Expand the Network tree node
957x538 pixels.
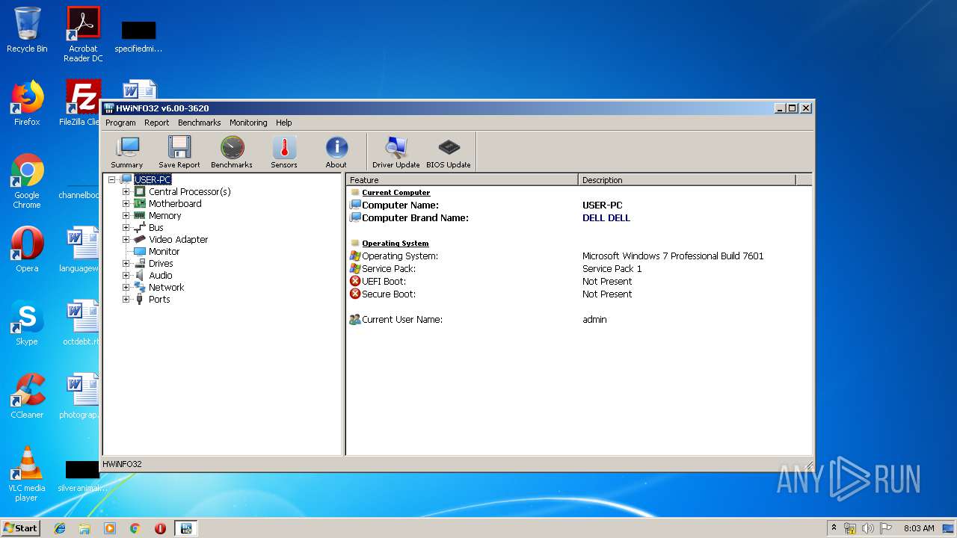point(126,287)
